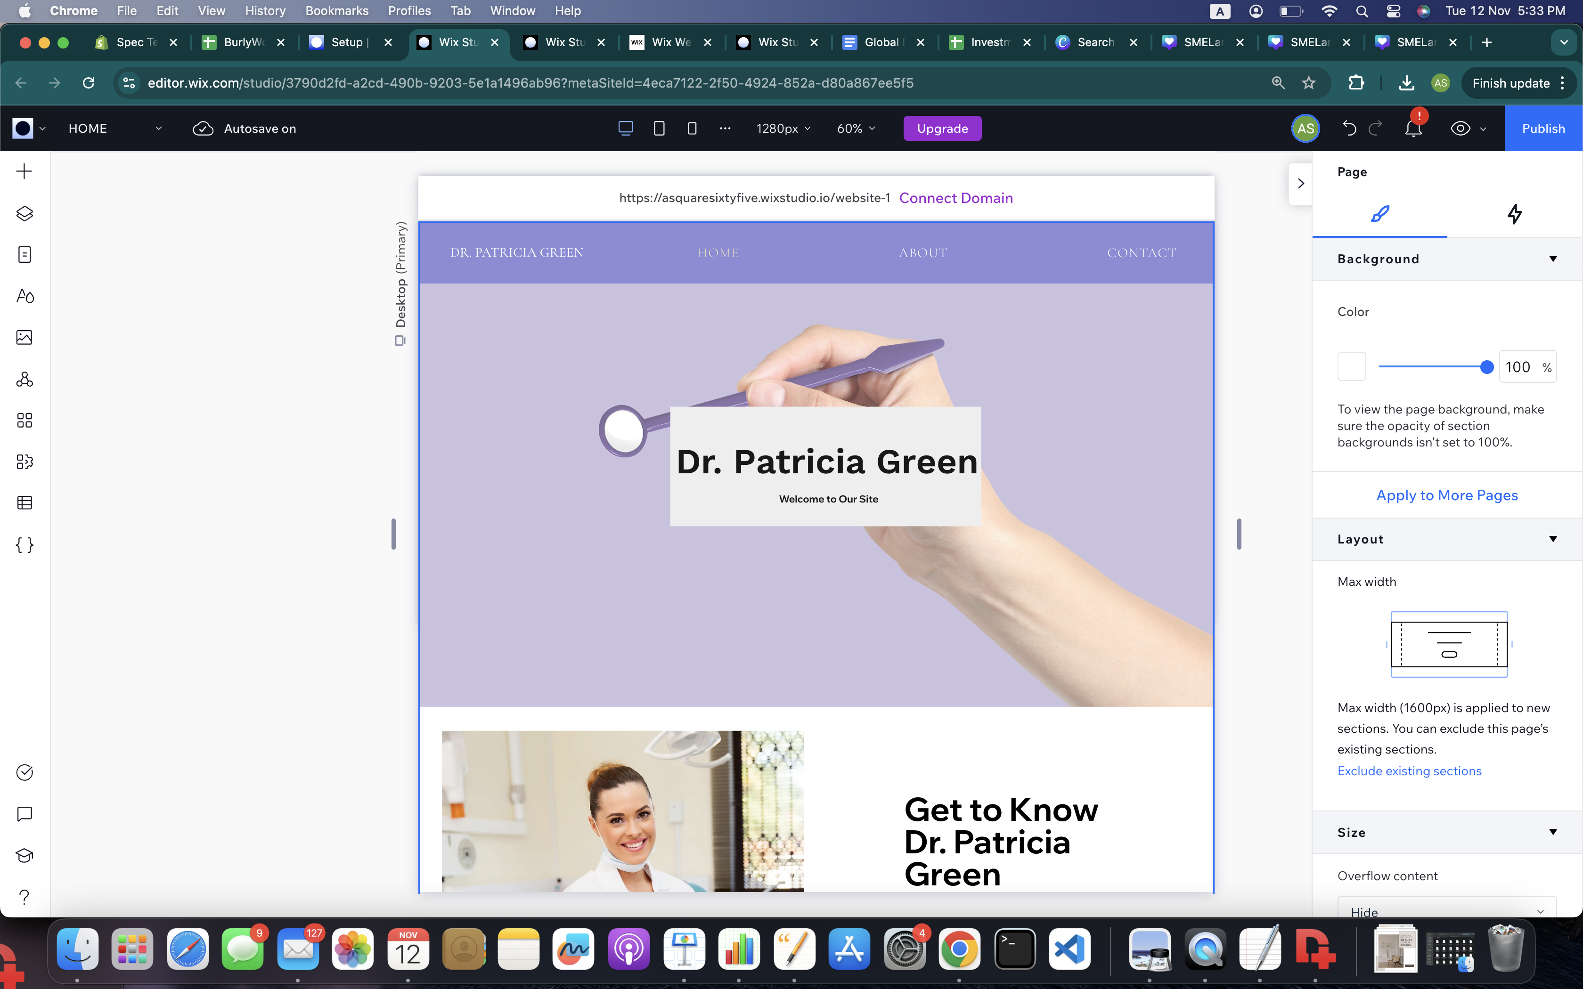Image resolution: width=1583 pixels, height=989 pixels.
Task: Open the Overflow content Hide dropdown
Action: tap(1447, 908)
